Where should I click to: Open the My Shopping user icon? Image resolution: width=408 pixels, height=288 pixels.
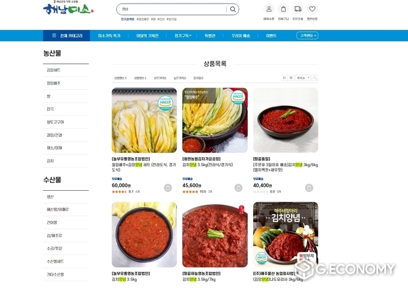point(269,9)
